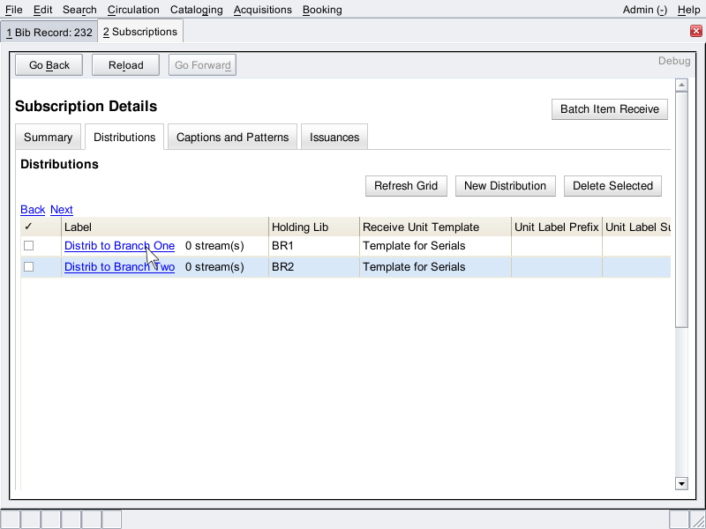Switch to the Issuances tab
This screenshot has width=706, height=529.
334,138
